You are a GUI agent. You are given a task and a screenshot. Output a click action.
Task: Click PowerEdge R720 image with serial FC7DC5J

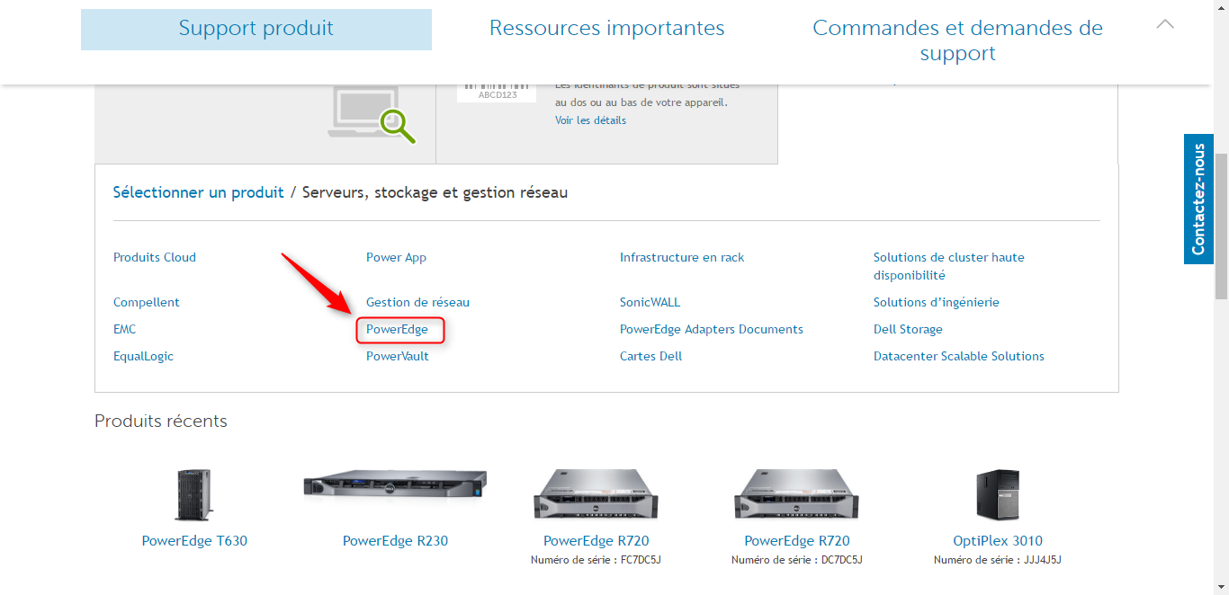[596, 495]
